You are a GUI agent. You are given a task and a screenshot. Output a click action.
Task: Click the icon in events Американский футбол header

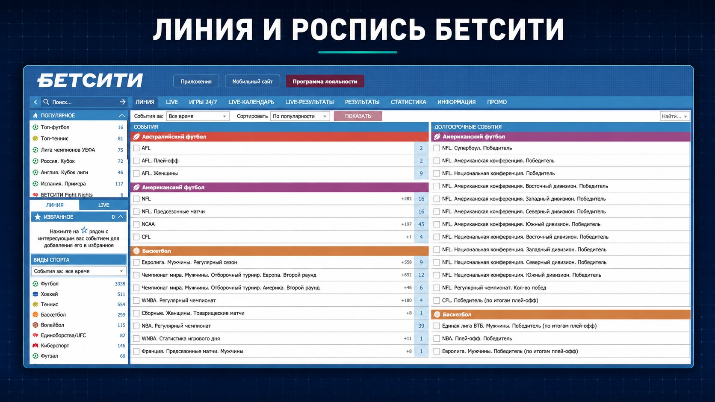(x=136, y=188)
